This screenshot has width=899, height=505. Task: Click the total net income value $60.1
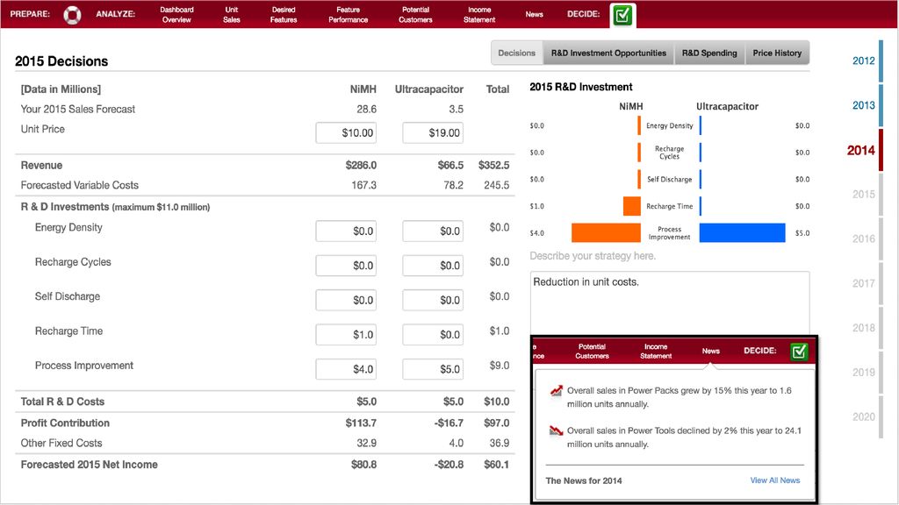(496, 465)
